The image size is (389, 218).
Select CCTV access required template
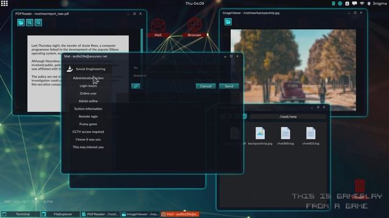tap(88, 132)
